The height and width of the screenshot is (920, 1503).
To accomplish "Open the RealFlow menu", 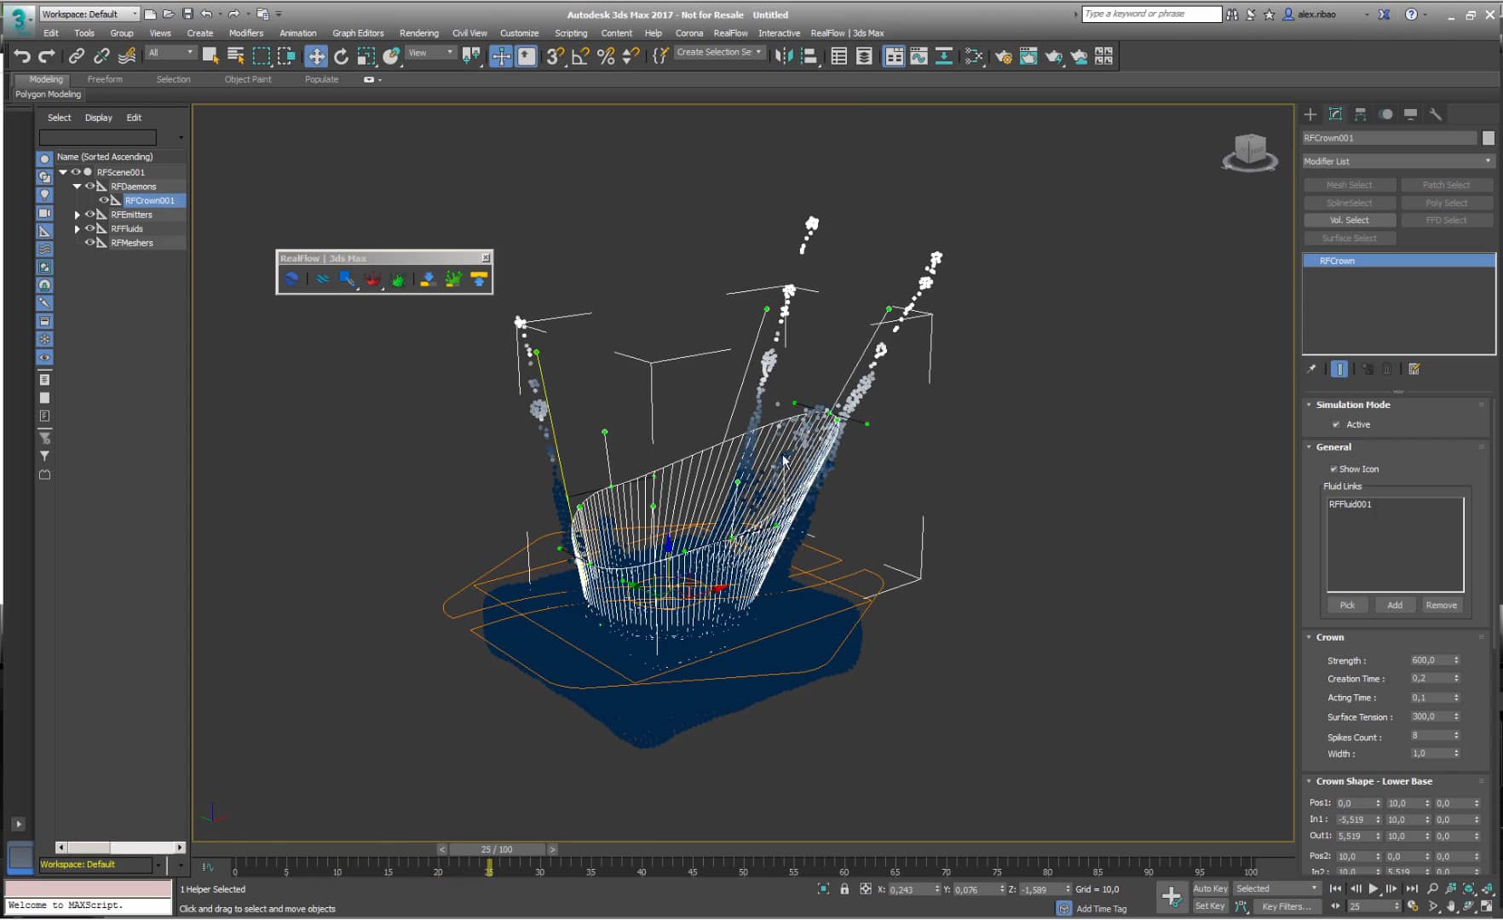I will tap(730, 33).
